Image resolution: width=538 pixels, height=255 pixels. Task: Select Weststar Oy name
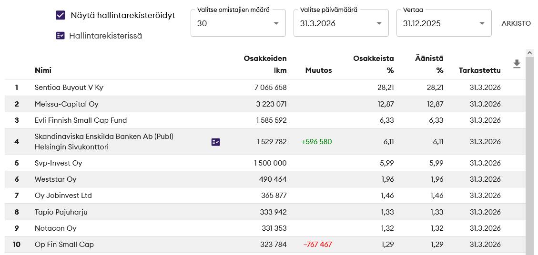[x=56, y=179]
